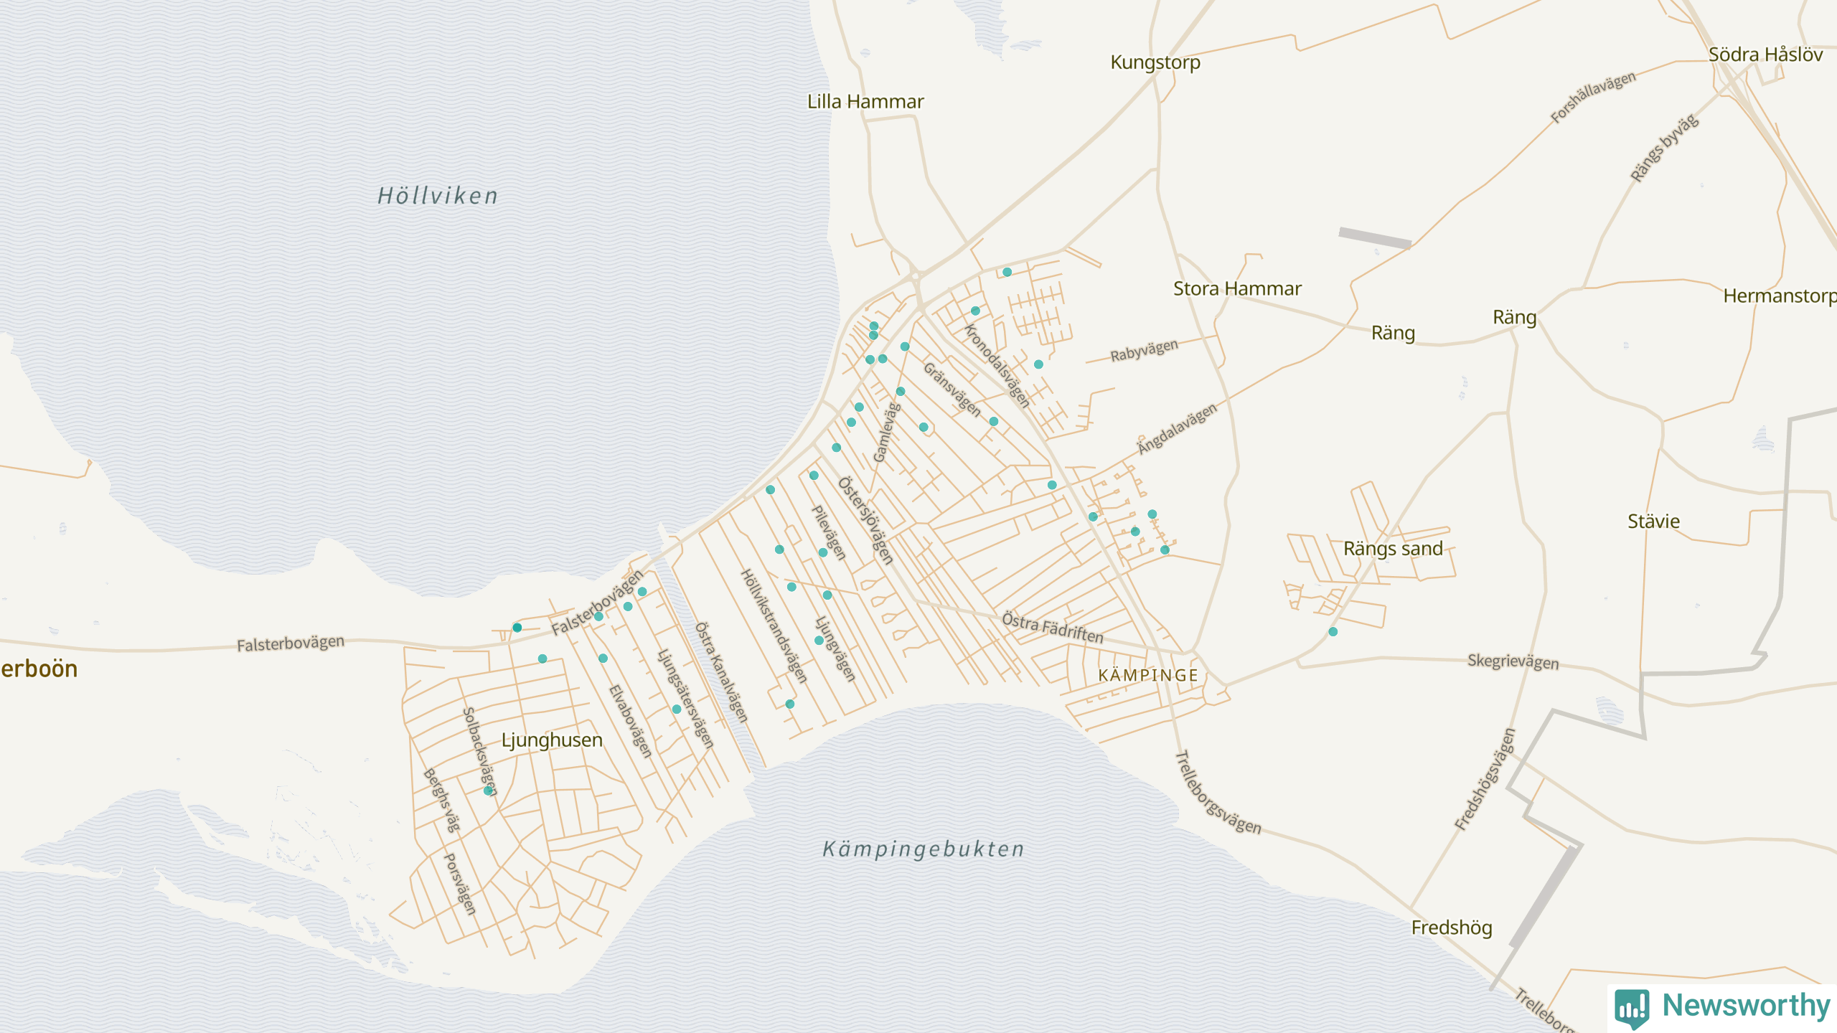The image size is (1837, 1033).
Task: Click the Lilla Hammar label
Action: click(x=865, y=101)
